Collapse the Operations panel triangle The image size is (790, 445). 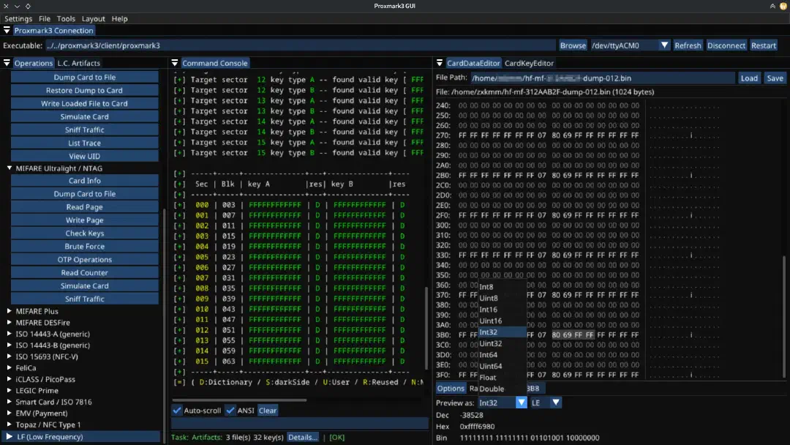[x=7, y=63]
